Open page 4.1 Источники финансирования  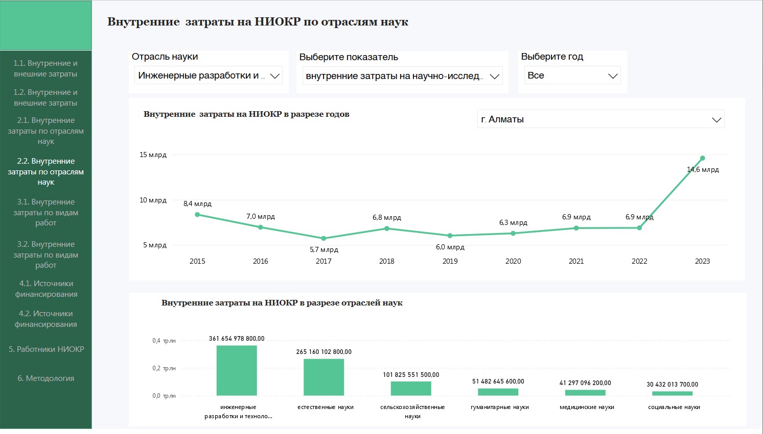click(x=46, y=289)
